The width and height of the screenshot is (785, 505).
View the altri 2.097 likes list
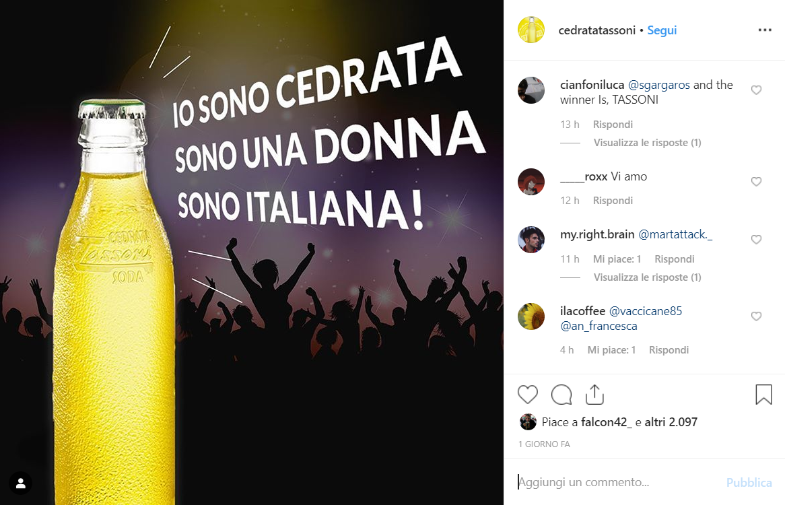click(671, 422)
